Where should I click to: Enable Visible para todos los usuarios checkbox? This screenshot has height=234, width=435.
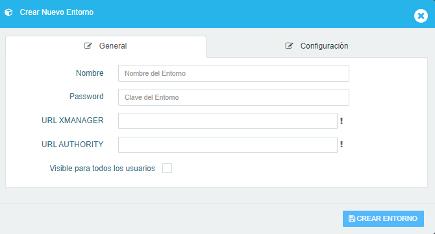coord(167,168)
